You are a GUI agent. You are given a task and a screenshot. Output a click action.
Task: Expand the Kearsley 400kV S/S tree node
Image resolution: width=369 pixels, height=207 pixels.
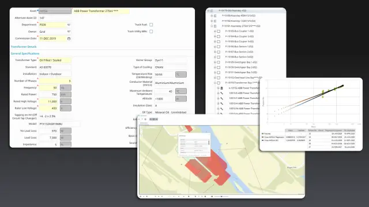tap(212, 16)
